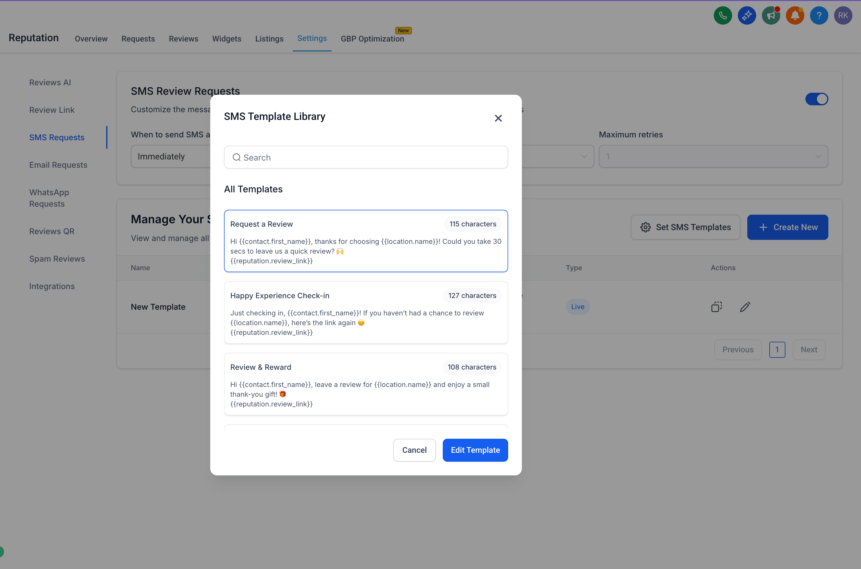This screenshot has height=569, width=861.
Task: Select the Happy Experience Check-in template
Action: coord(366,313)
